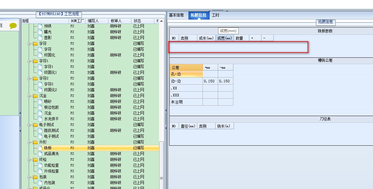Click the folder icon next to 字符1
373x189 pixels.
click(x=35, y=61)
